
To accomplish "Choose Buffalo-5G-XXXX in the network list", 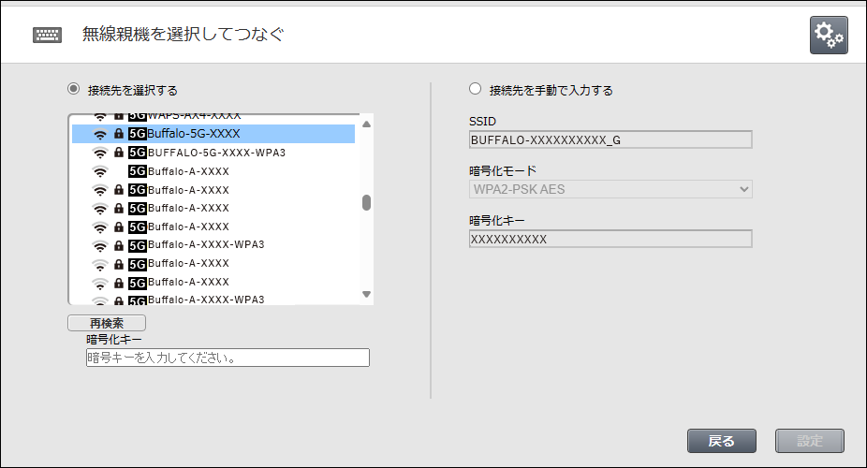I will click(213, 134).
